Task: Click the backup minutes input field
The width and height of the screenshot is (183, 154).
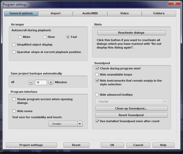Action: coord(41,82)
